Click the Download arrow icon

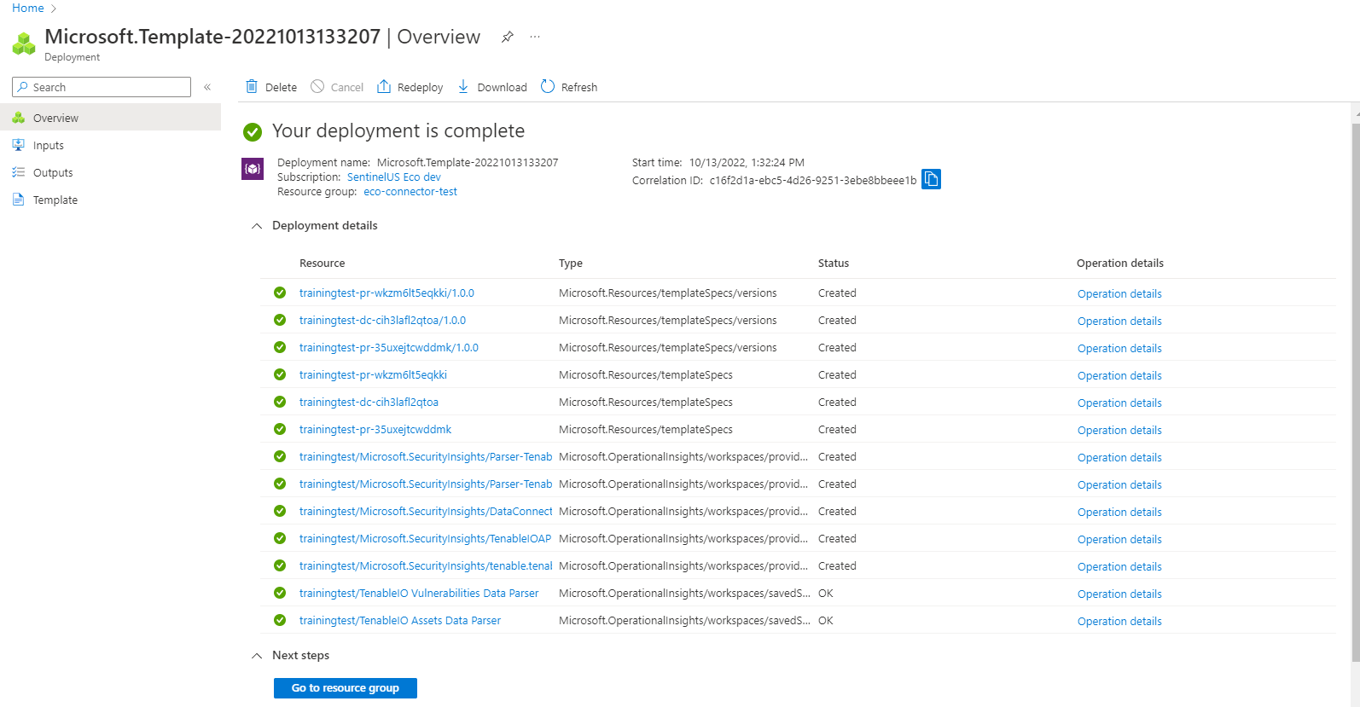(463, 86)
